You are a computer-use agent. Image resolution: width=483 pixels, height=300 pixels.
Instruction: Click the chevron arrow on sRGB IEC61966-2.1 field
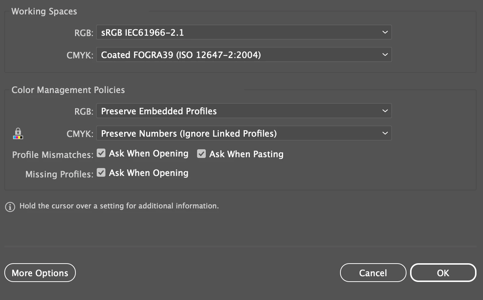point(384,32)
